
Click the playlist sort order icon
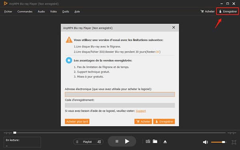[x=99, y=142]
